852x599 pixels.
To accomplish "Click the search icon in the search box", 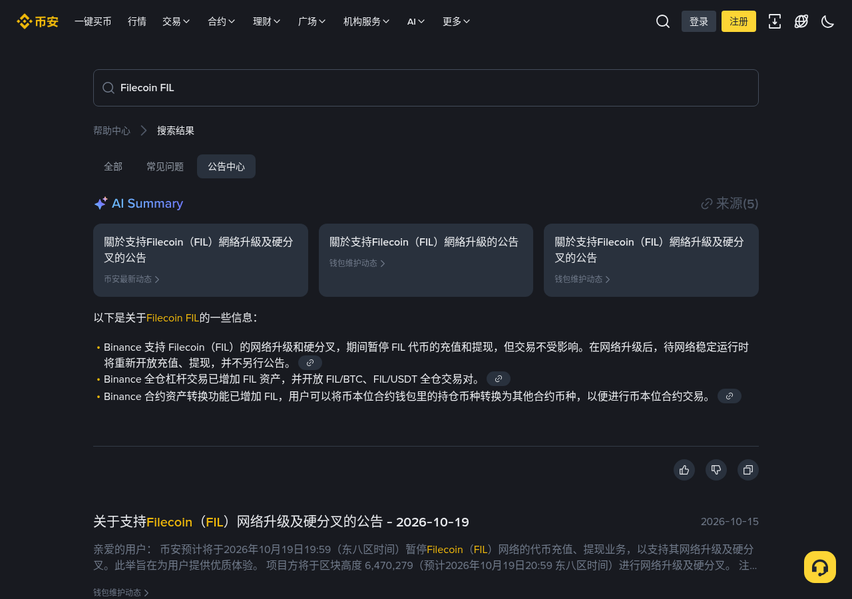I will click(x=108, y=88).
